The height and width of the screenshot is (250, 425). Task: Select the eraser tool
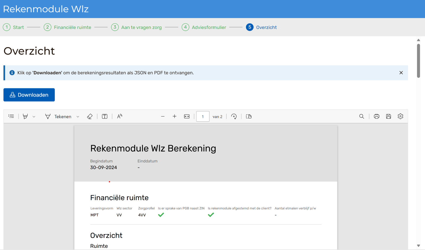click(x=90, y=116)
